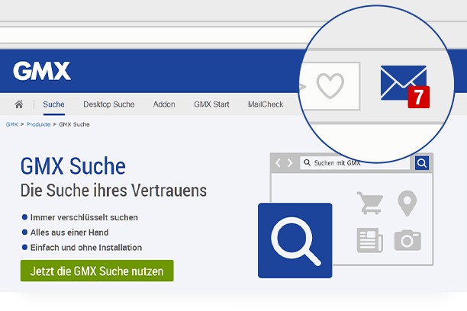Switch to the Addon tab

pos(164,104)
